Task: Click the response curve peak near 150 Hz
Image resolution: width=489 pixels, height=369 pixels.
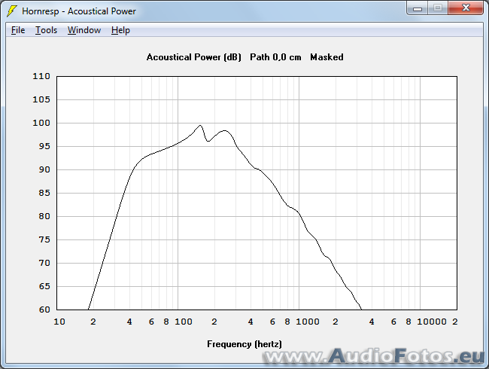Action: tap(200, 126)
